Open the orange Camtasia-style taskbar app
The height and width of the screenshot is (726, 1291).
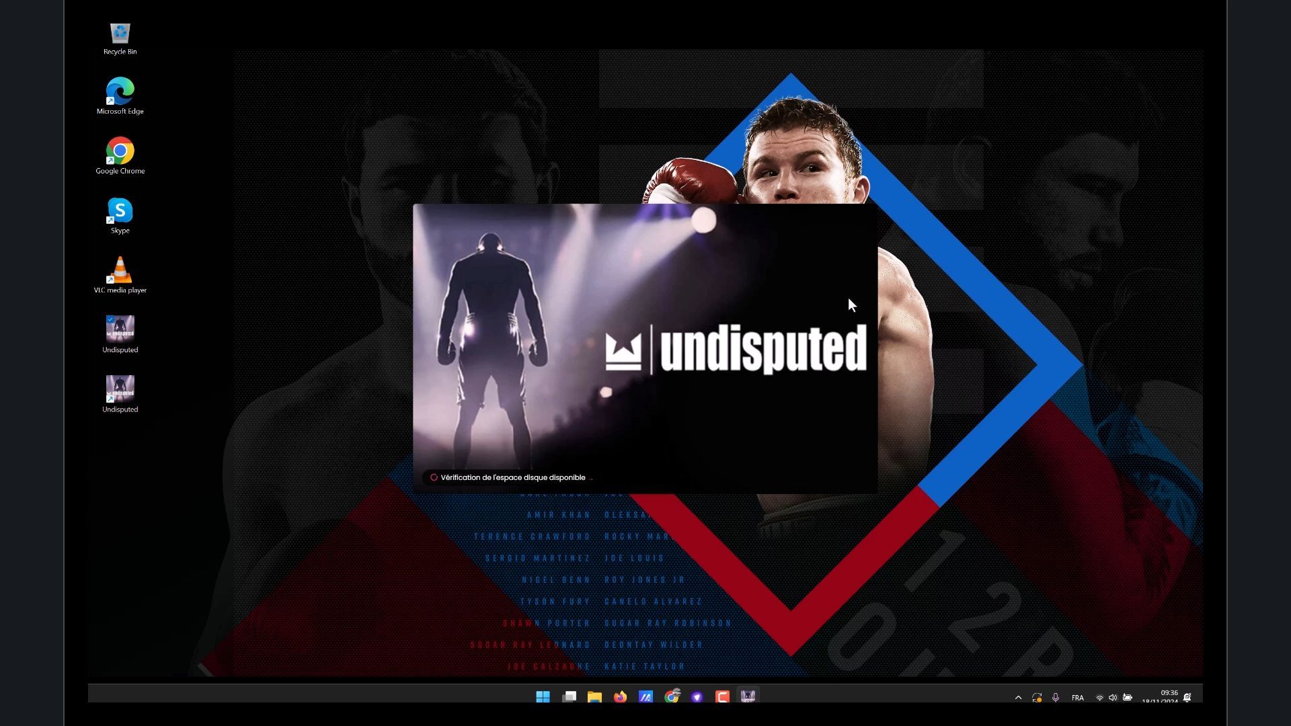723,696
